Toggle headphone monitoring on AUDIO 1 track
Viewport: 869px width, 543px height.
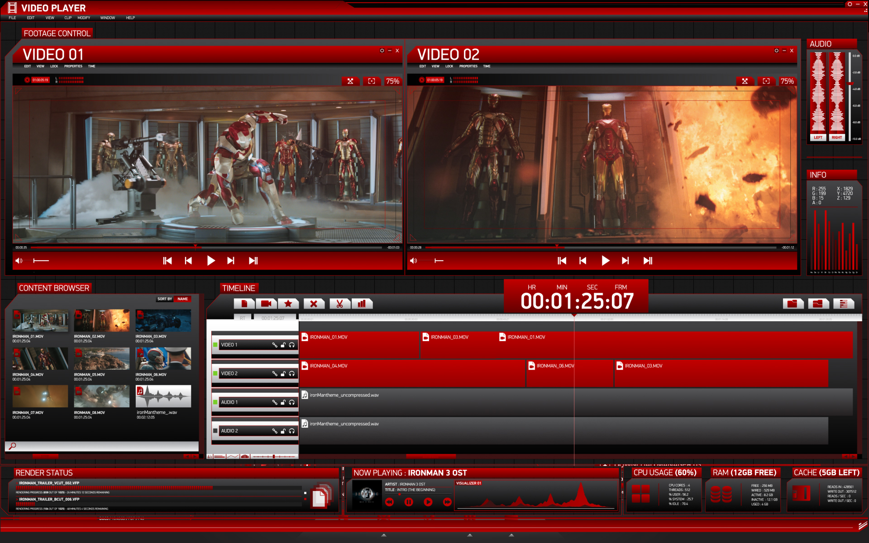point(292,402)
